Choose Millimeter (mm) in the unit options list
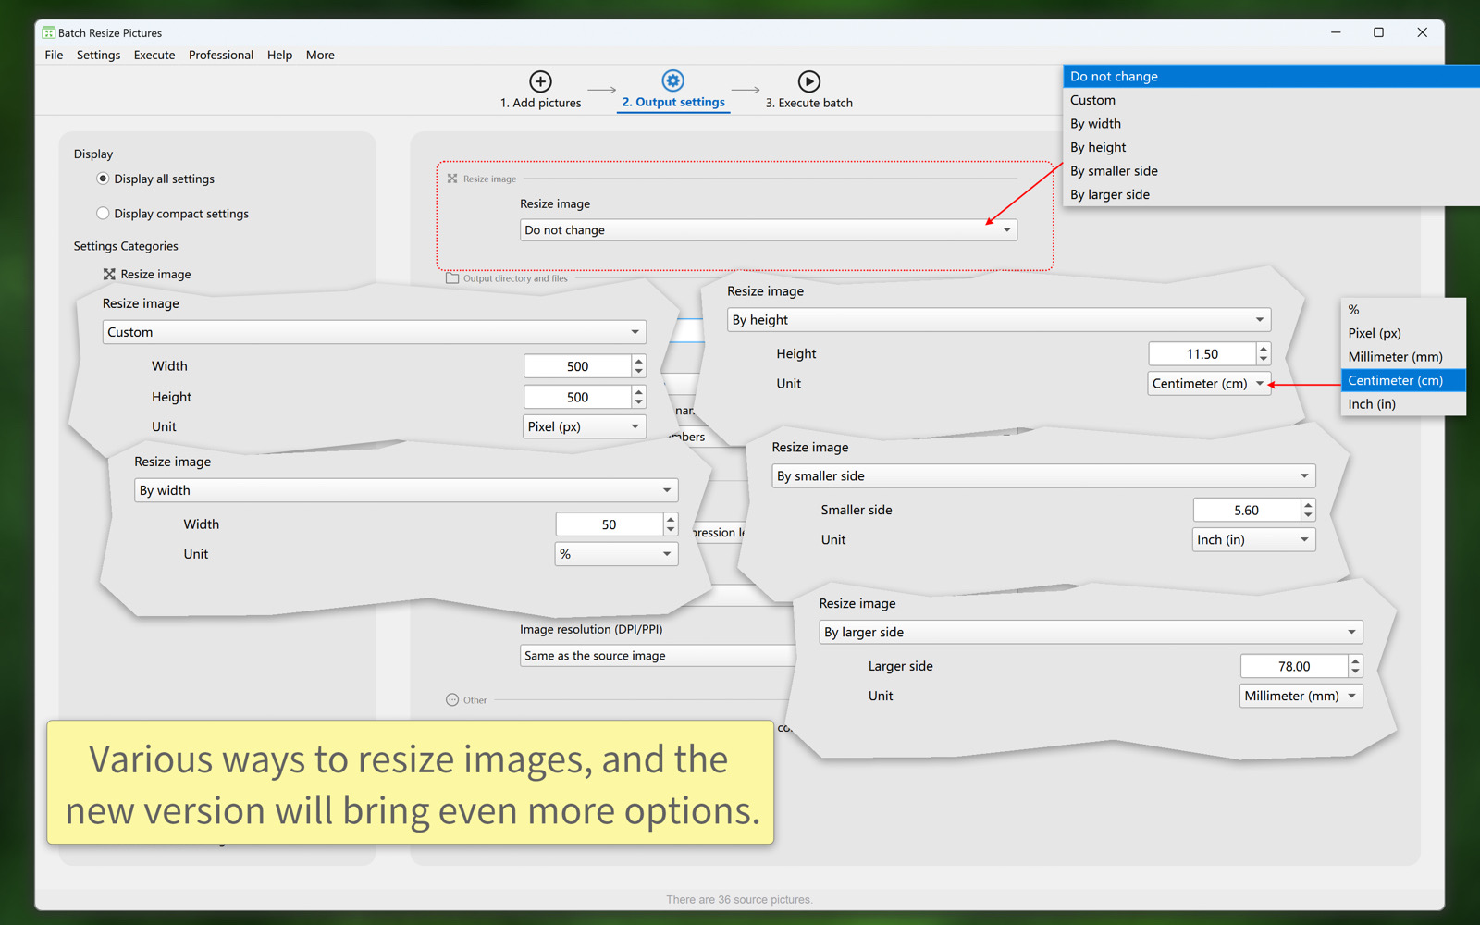Viewport: 1480px width, 925px height. (x=1403, y=357)
